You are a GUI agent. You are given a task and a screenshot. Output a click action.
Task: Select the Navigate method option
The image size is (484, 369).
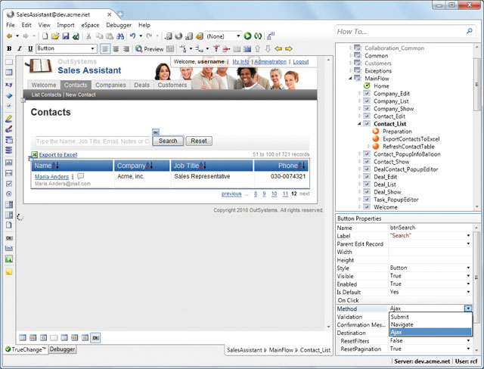coord(430,324)
